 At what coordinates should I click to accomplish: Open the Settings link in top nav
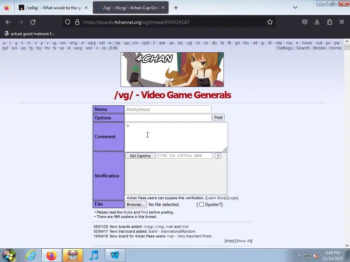tap(285, 48)
